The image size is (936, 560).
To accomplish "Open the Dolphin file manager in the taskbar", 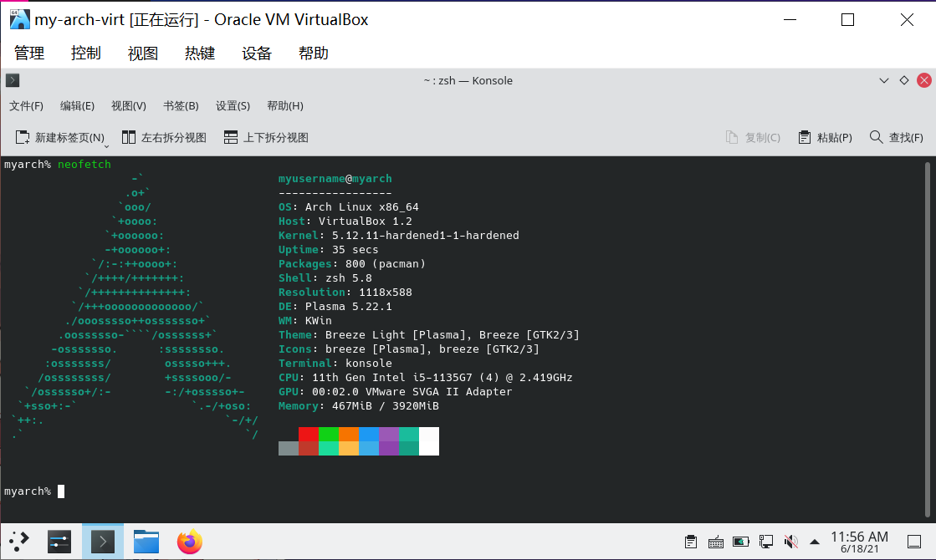I will (146, 542).
